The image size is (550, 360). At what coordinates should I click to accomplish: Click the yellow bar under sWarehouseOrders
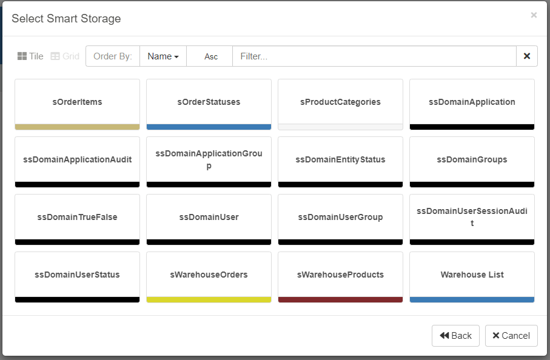pos(209,299)
